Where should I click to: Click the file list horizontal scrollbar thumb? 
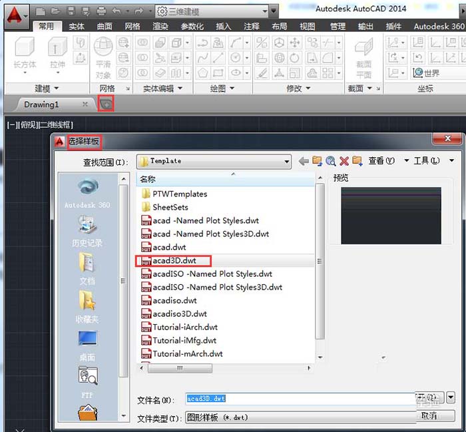(x=180, y=368)
